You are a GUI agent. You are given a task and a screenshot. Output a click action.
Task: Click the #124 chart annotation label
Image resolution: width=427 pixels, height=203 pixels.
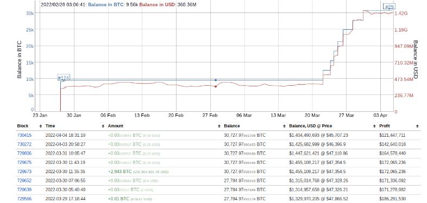coord(64,78)
